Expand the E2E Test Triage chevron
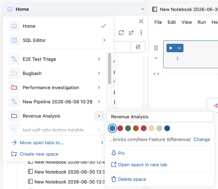Screen dimensions: 218x189 pos(99,59)
